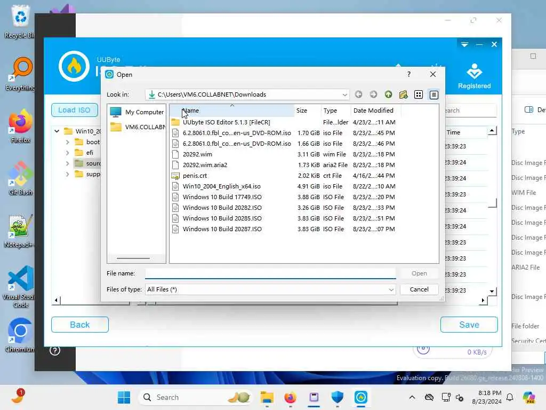Show hidden system tray icons
The image size is (546, 410).
tap(412, 397)
